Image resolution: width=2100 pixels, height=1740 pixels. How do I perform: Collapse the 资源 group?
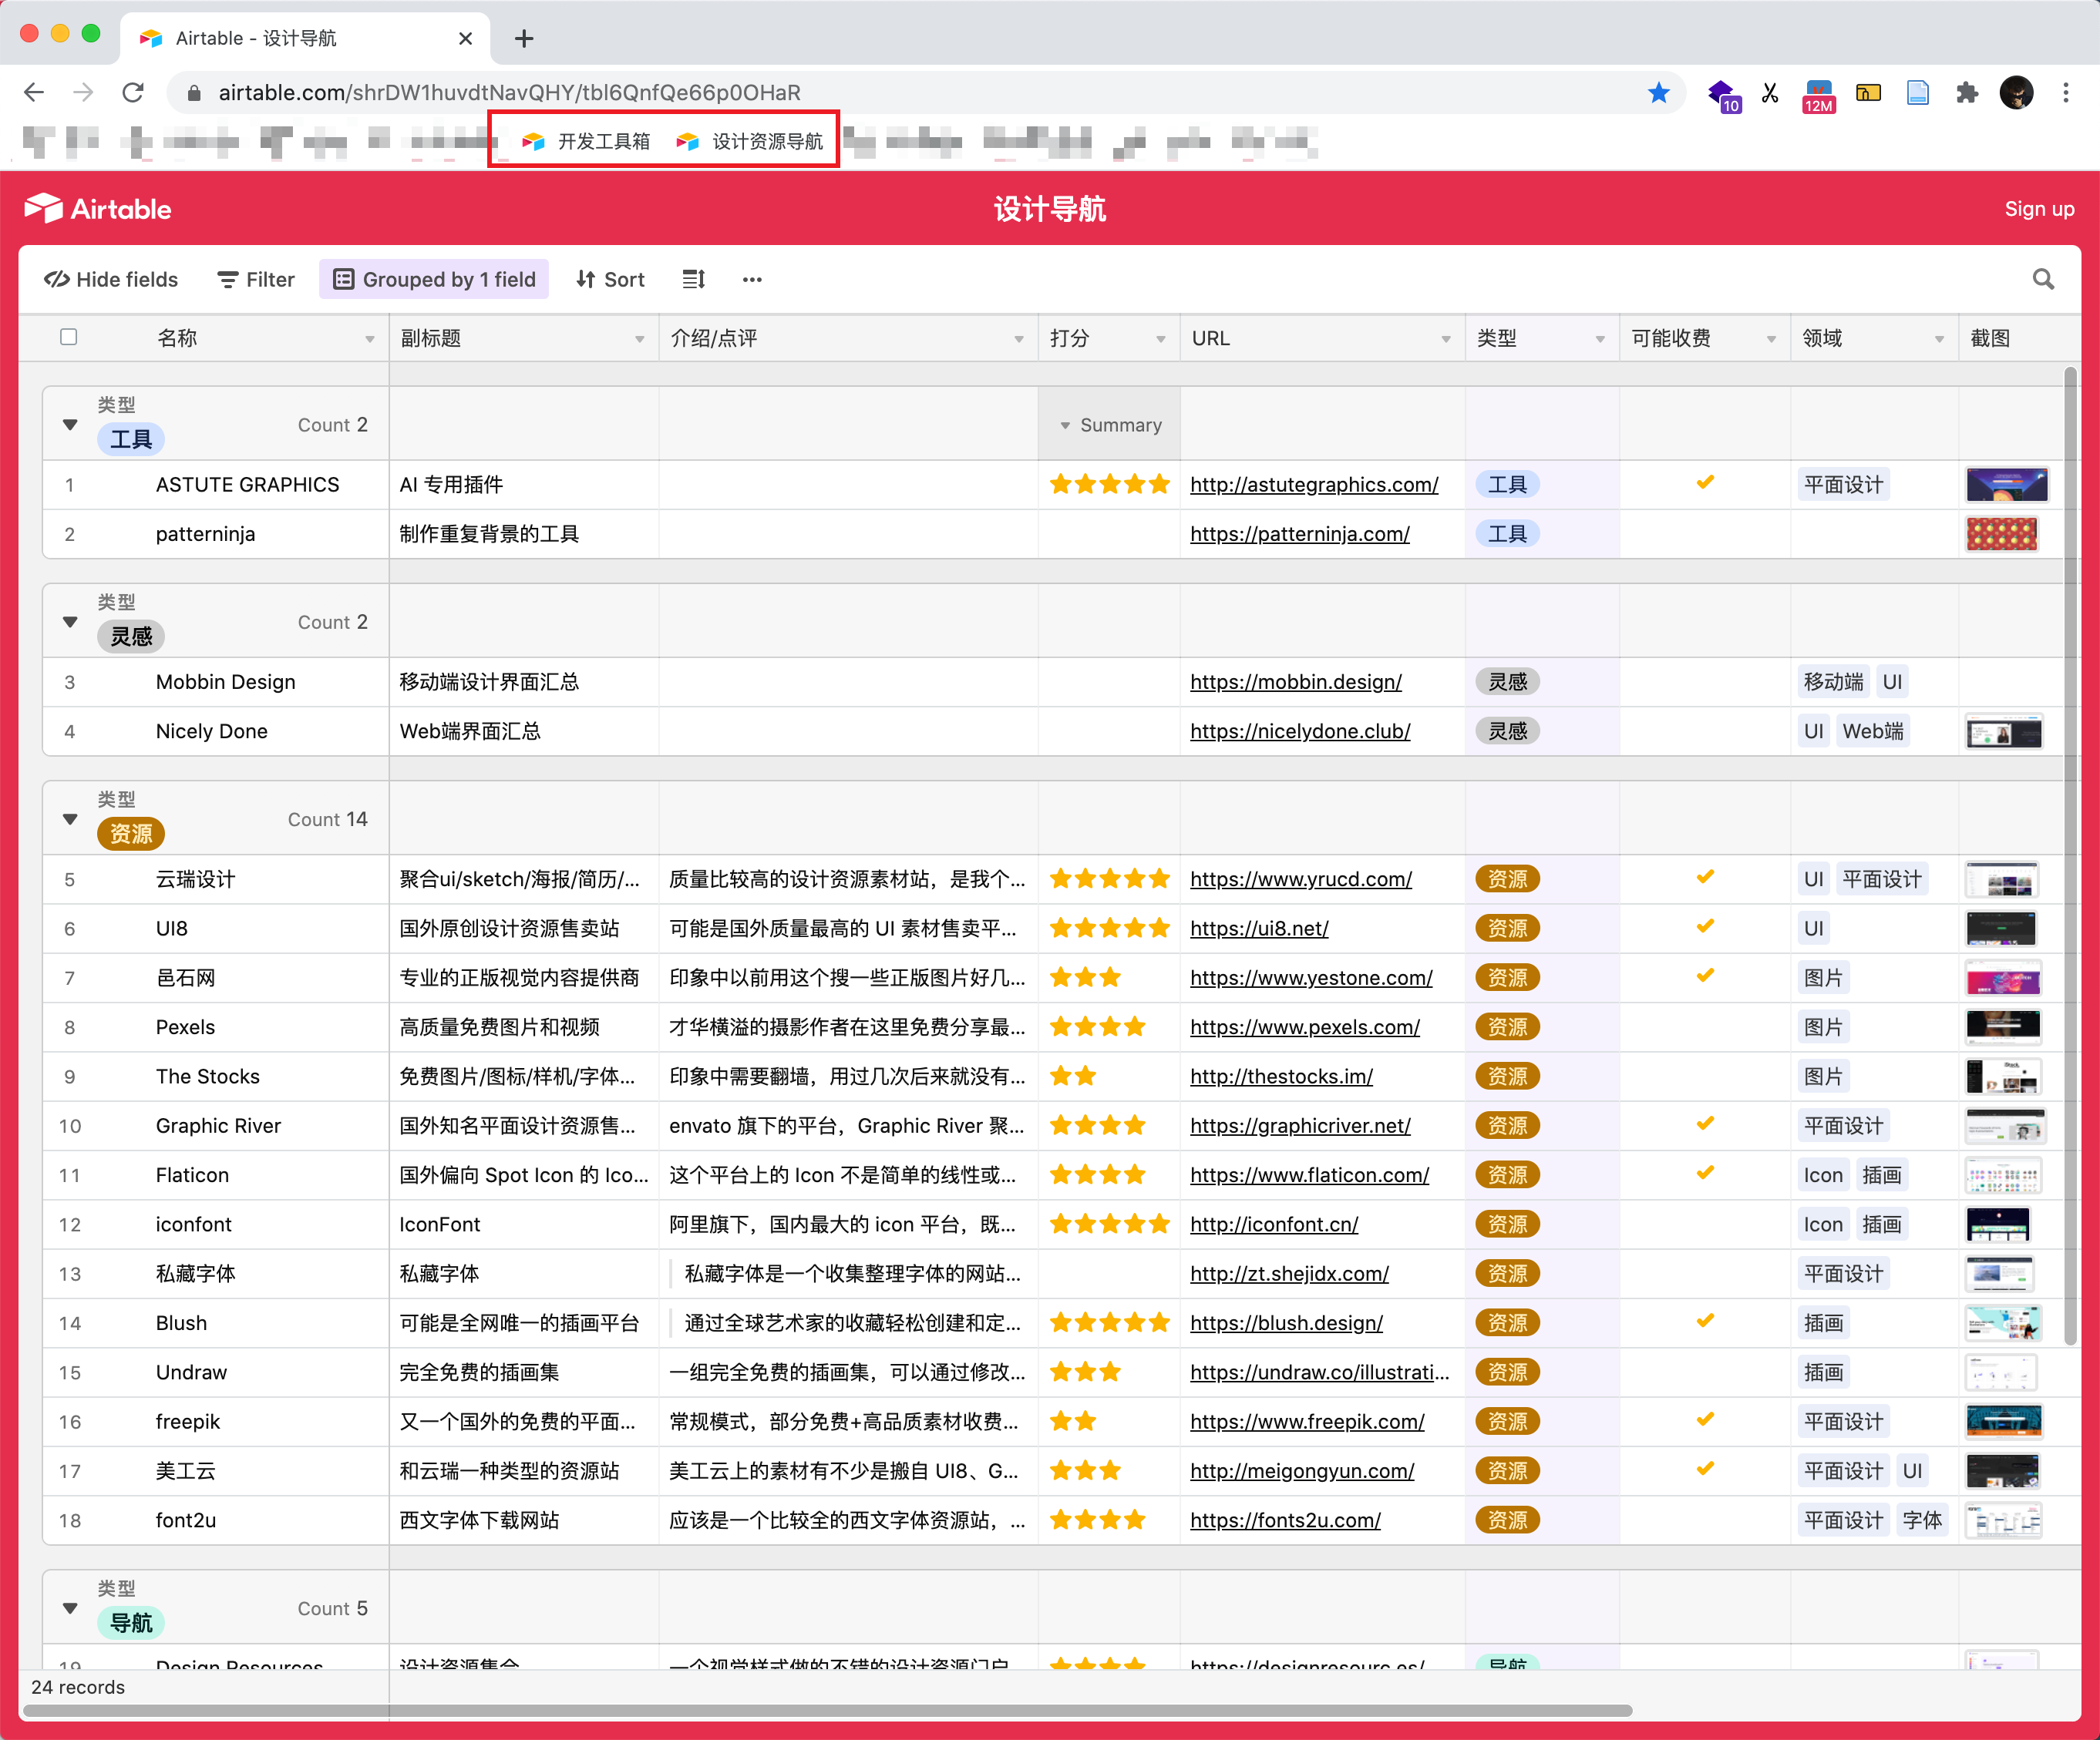point(70,820)
